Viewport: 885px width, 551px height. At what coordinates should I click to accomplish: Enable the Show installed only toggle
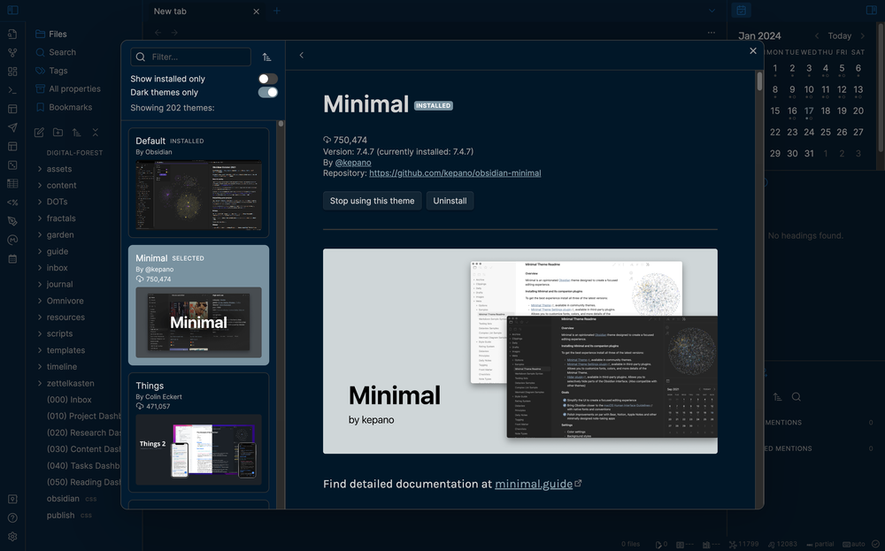click(268, 78)
